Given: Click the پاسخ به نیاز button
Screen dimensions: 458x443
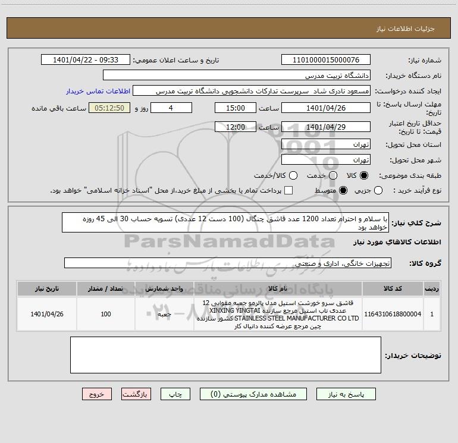Looking at the screenshot, I should (346, 394).
